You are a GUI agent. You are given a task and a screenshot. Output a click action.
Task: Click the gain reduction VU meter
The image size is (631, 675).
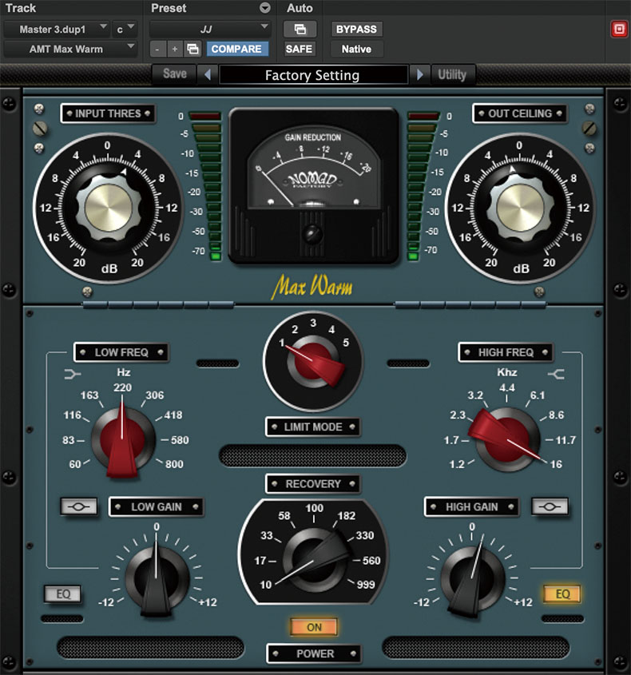[313, 186]
